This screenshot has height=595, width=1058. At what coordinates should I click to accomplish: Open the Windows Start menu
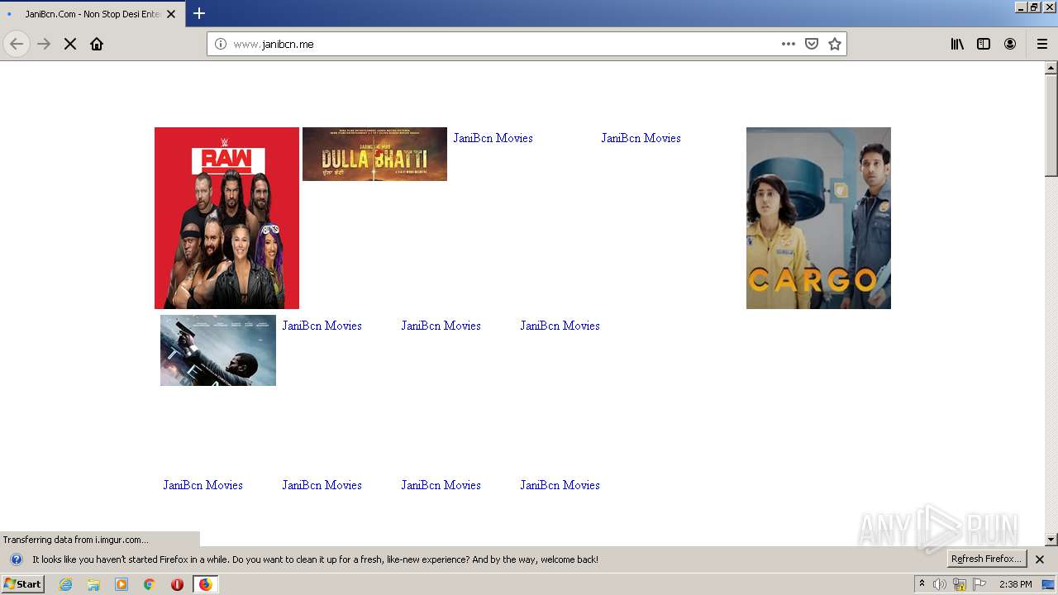tap(23, 584)
